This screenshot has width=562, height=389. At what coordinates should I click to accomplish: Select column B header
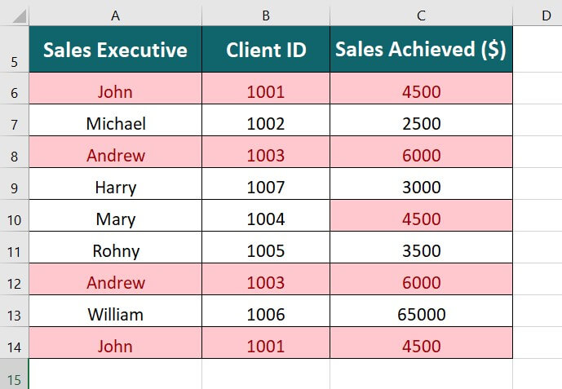(x=266, y=14)
